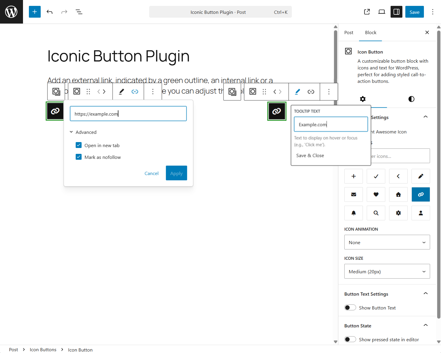Open the right block toolbar options menu
441x353 pixels.
pyautogui.click(x=329, y=91)
